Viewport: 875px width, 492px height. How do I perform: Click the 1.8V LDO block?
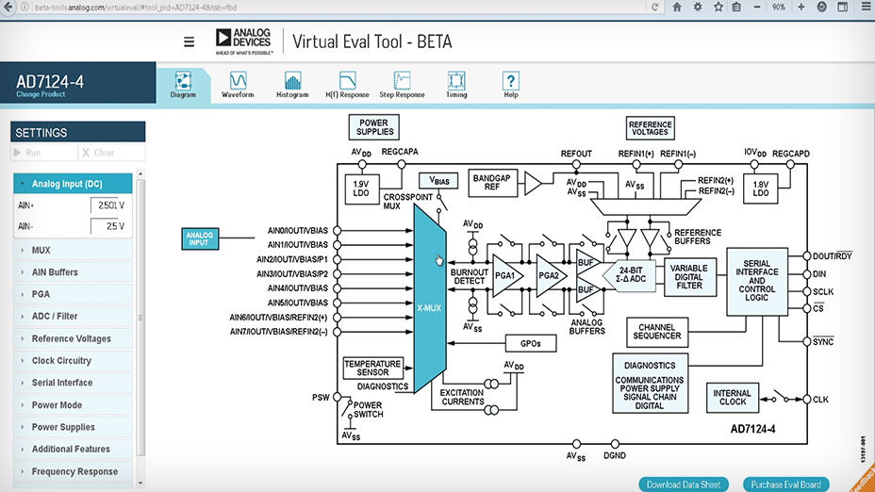pyautogui.click(x=761, y=189)
